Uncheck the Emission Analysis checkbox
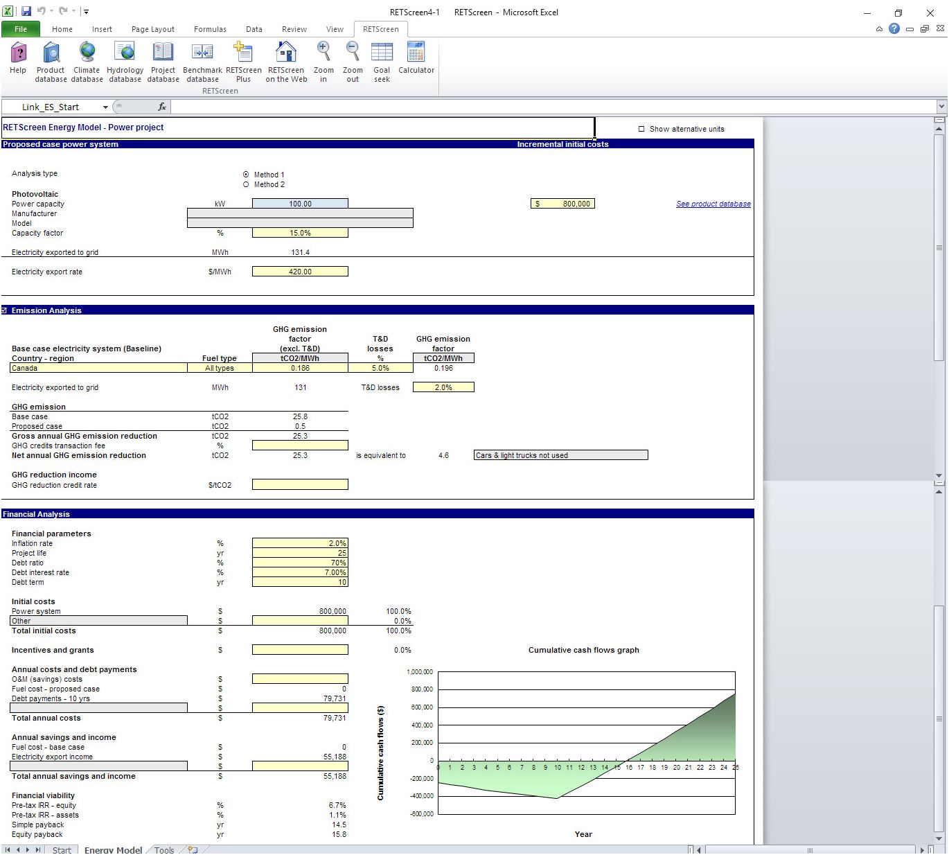Screen dimensions: 949x855 5,310
